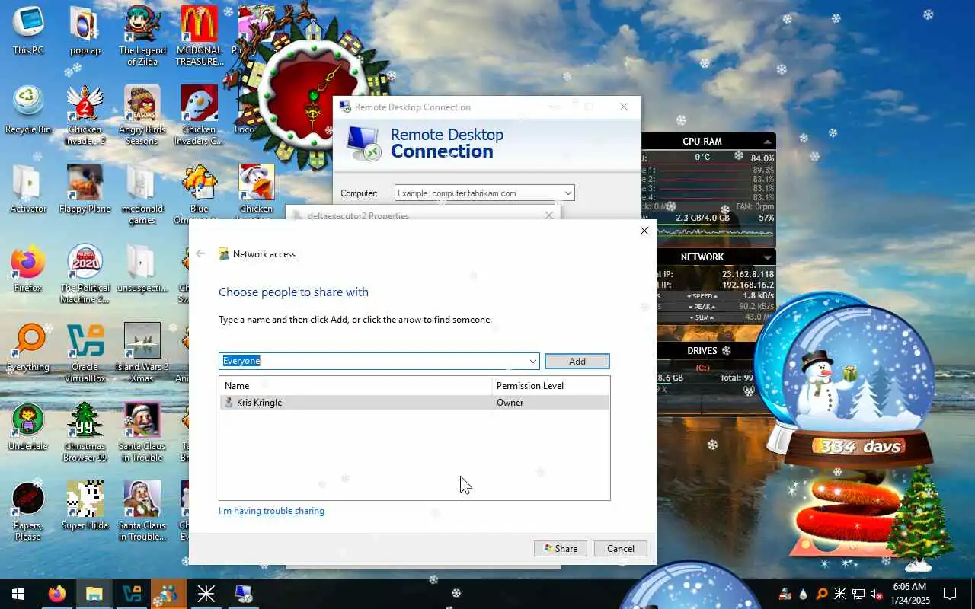Click the Name column header

[356, 386]
